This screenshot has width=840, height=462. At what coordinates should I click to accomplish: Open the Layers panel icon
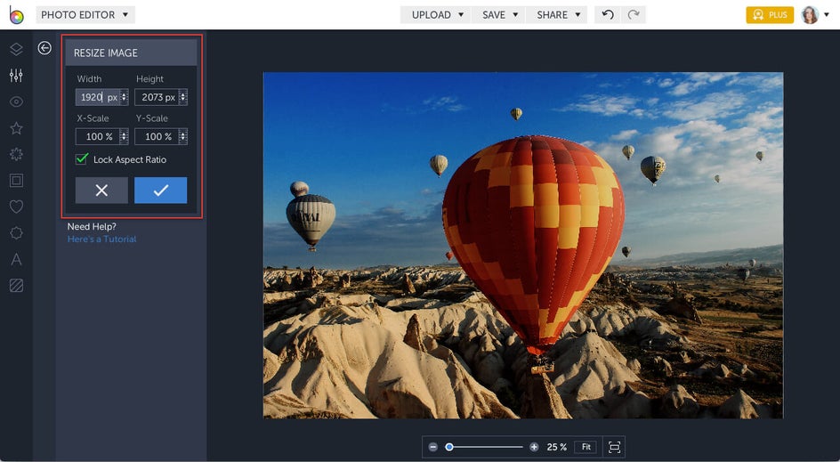coord(16,49)
